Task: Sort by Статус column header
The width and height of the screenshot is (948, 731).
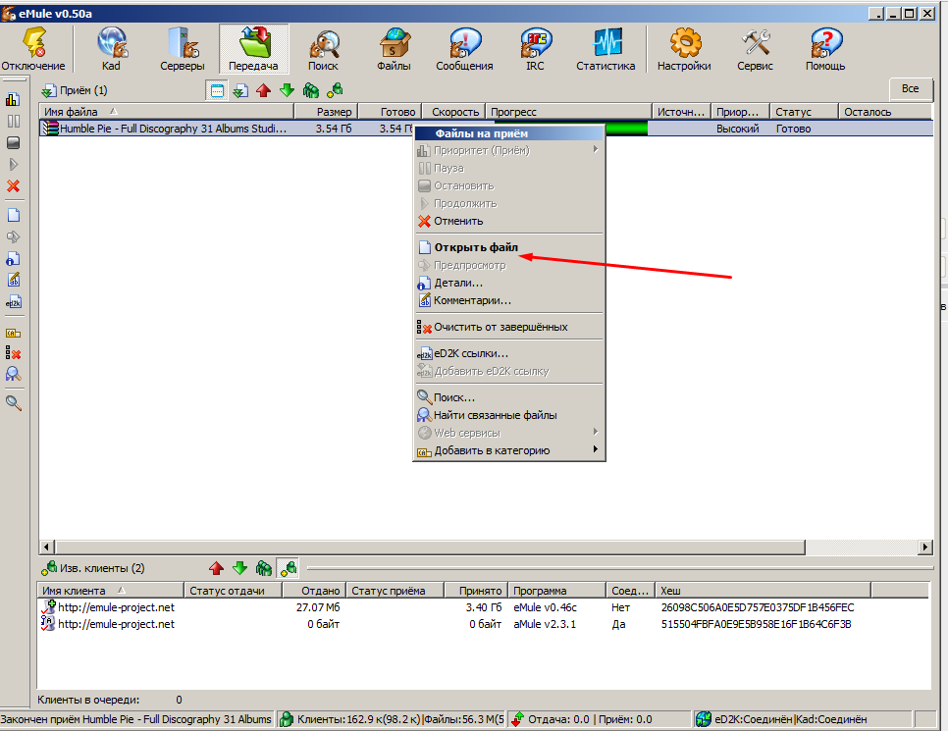Action: pyautogui.click(x=804, y=112)
